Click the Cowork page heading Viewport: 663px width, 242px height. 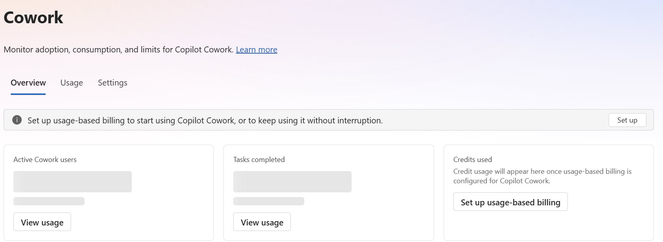point(34,18)
